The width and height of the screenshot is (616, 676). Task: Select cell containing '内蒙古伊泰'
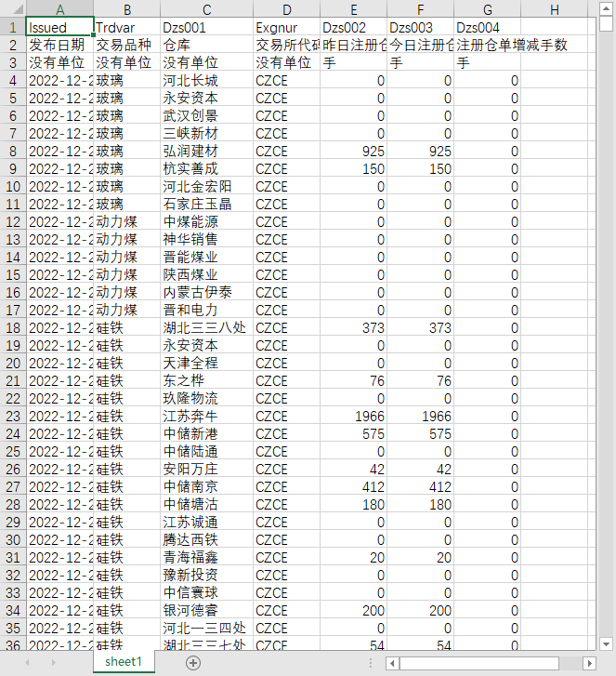click(x=207, y=292)
